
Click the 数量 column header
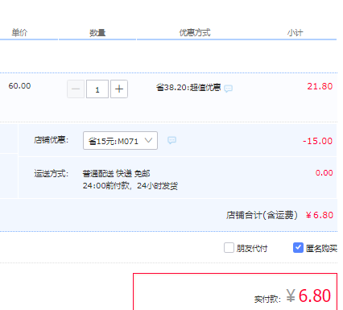97,33
